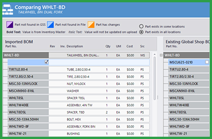Select TIRTU2.80-4 in Existing Global Shop BOM
Image resolution: width=212 pixels, height=139 pixels.
pos(189,69)
